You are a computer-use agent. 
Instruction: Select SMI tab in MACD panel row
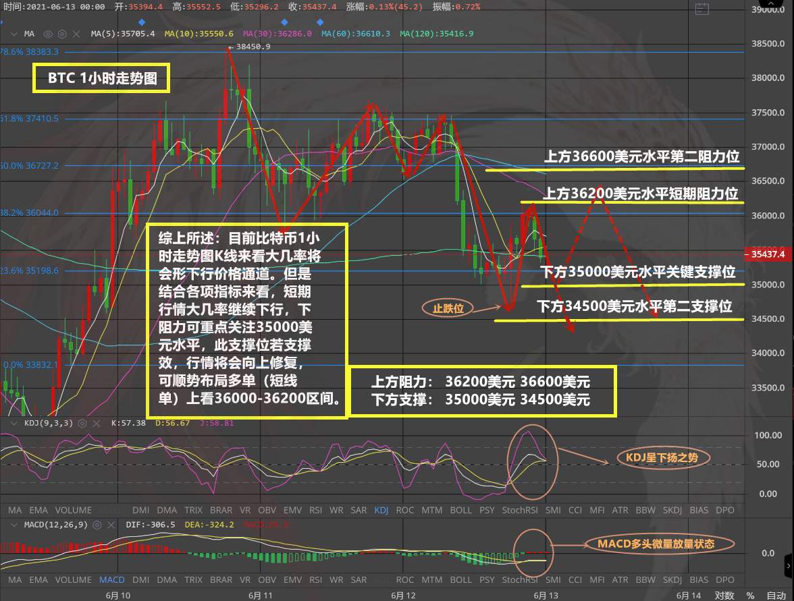(x=553, y=580)
